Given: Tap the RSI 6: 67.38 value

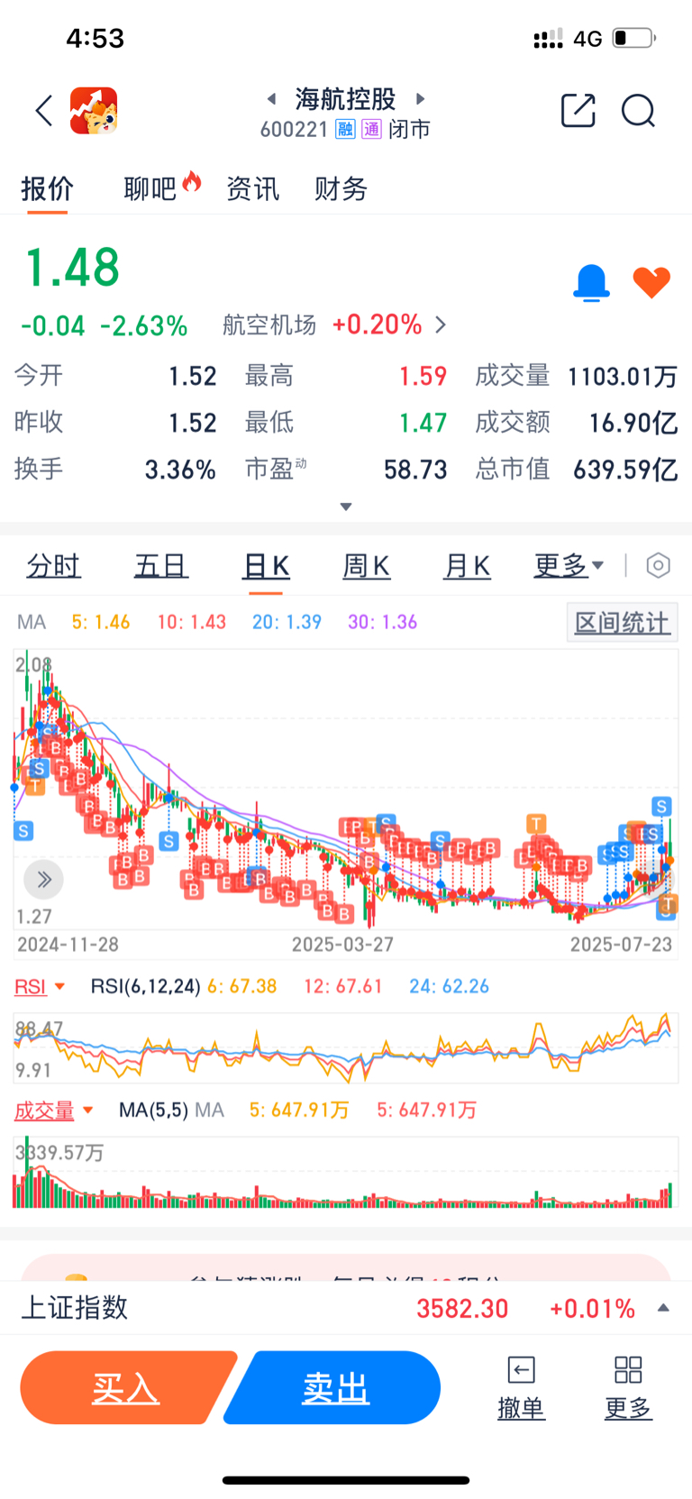Looking at the screenshot, I should tap(242, 986).
